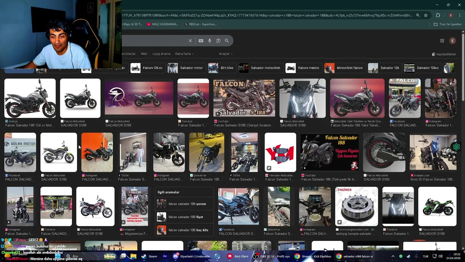This screenshot has height=262, width=465.
Task: Open Steam from the taskbar
Action: (149, 256)
